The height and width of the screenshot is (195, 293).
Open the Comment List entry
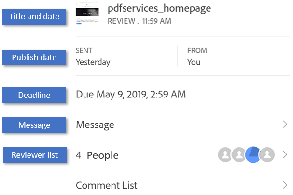tap(107, 185)
